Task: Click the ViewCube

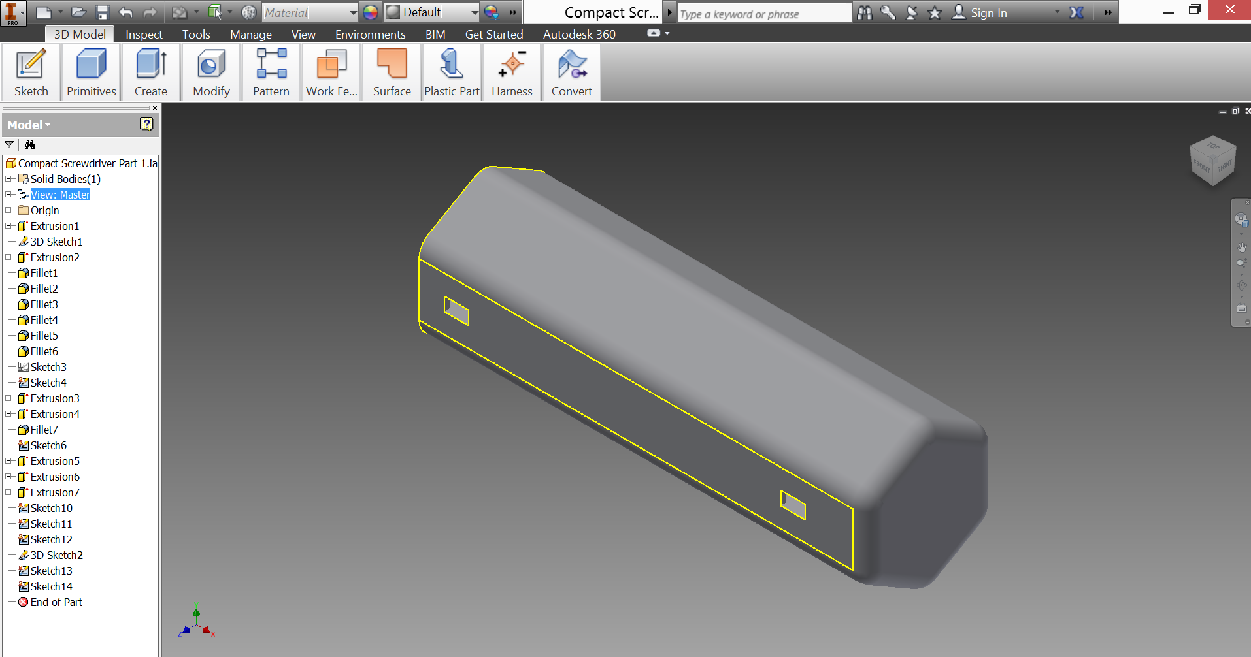Action: pyautogui.click(x=1213, y=161)
